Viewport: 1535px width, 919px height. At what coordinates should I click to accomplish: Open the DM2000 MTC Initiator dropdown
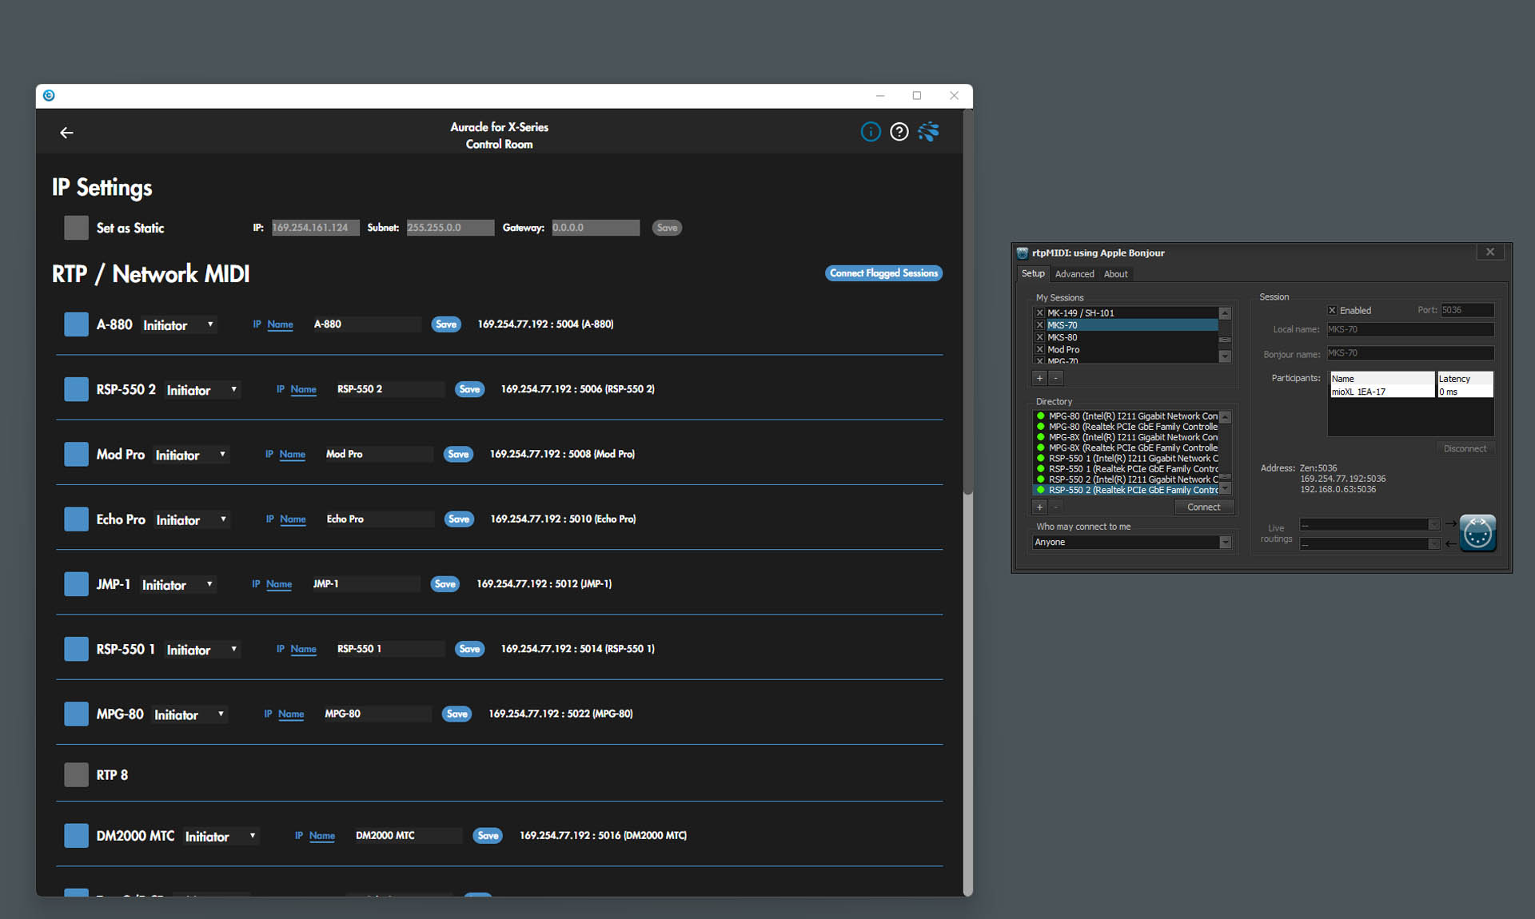221,836
